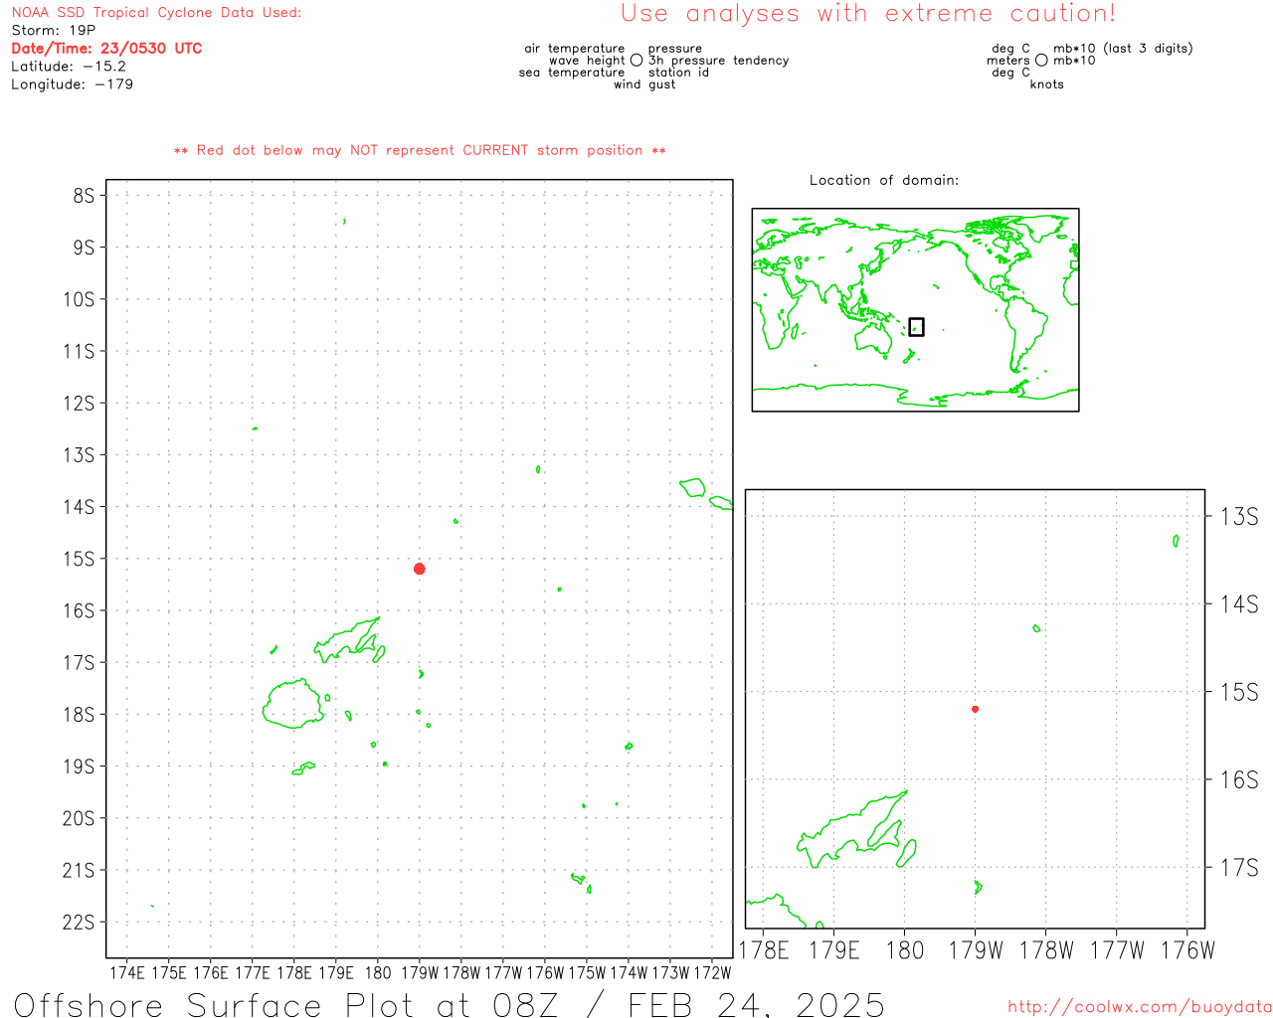The width and height of the screenshot is (1273, 1018).
Task: Click 'mb*10 (last 3 digits)' legend text
Action: (x=1123, y=49)
